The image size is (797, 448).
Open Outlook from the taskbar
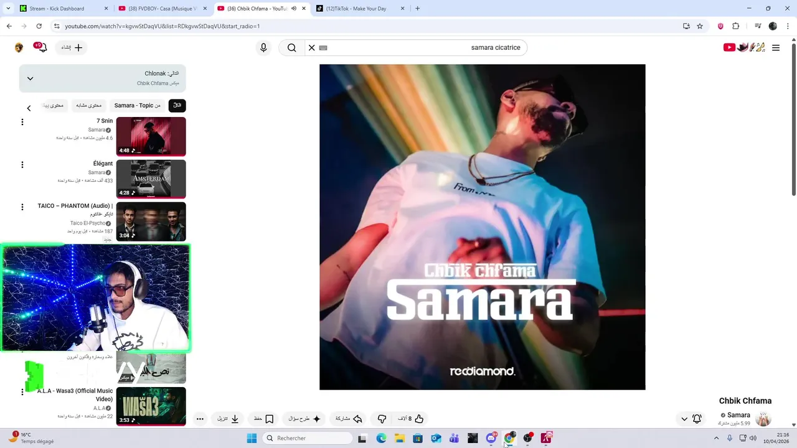(436, 438)
